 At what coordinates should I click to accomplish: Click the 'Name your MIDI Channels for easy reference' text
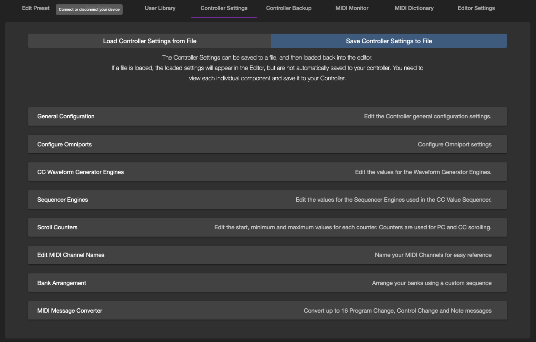[433, 255]
